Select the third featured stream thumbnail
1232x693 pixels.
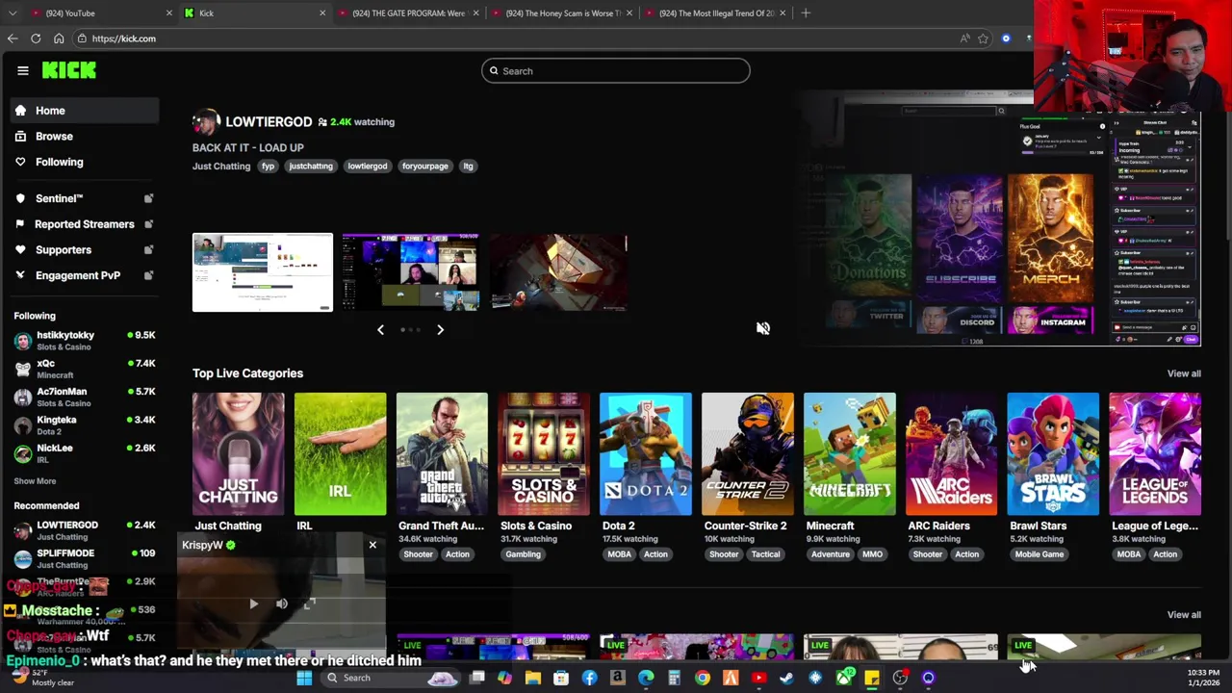pos(558,272)
